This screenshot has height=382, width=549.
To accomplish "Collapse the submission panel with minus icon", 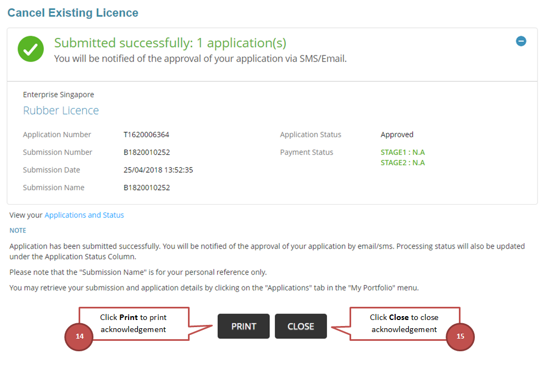I will 521,41.
